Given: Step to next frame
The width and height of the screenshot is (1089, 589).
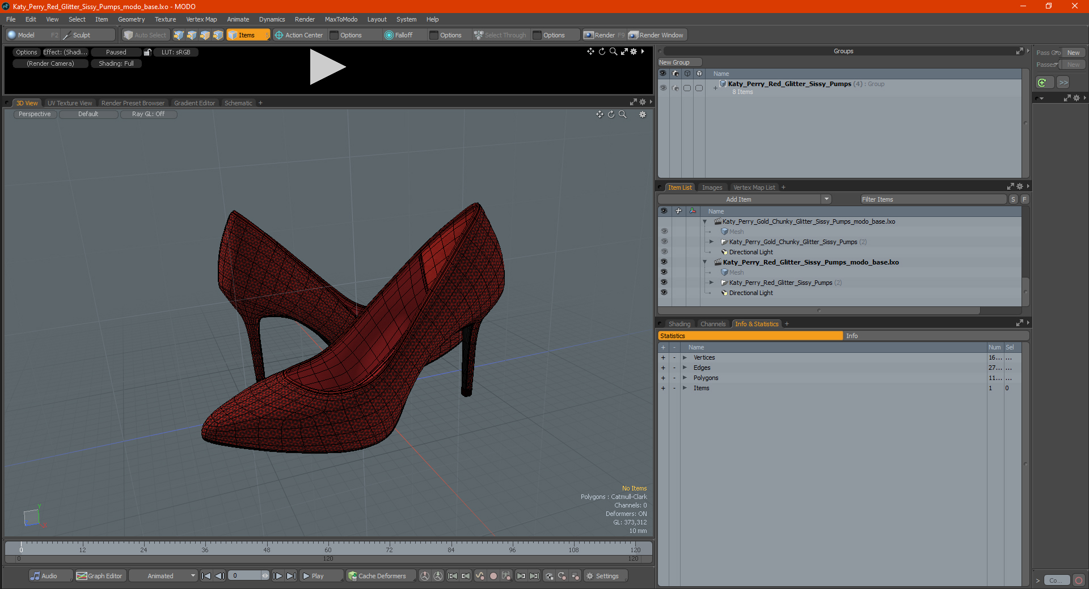Looking at the screenshot, I should (x=278, y=576).
